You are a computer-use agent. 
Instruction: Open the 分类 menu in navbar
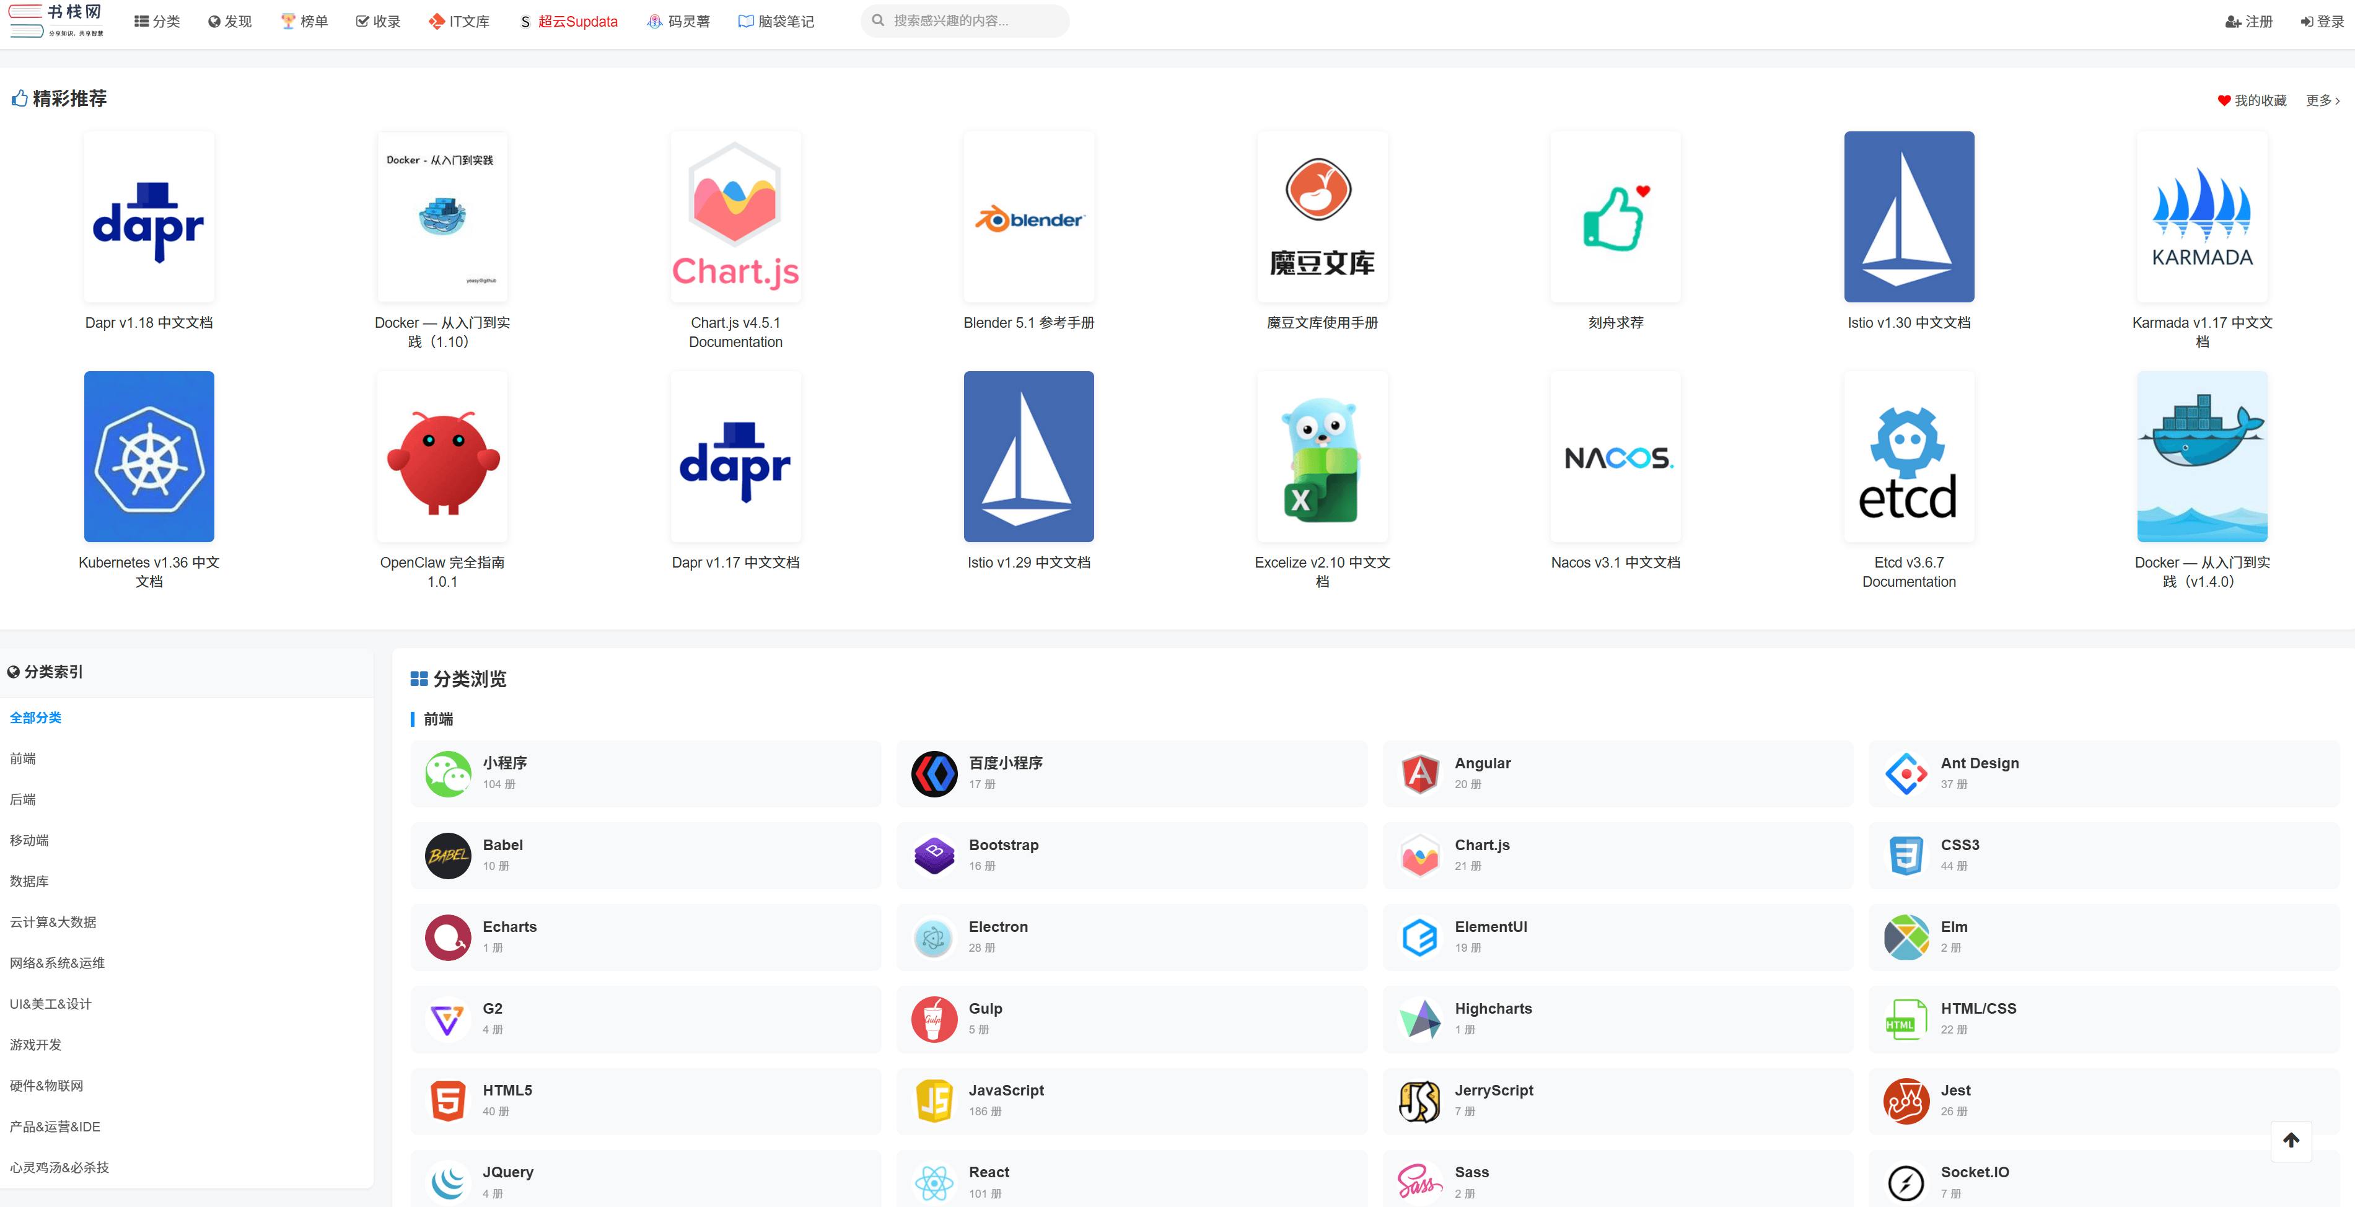(157, 21)
